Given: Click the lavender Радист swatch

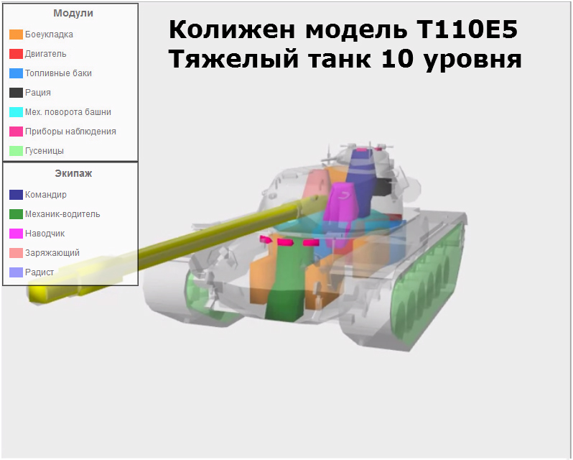Looking at the screenshot, I should (16, 272).
